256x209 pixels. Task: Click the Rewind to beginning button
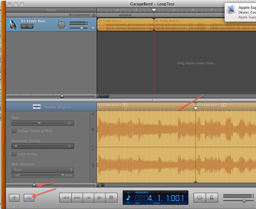coord(89,197)
